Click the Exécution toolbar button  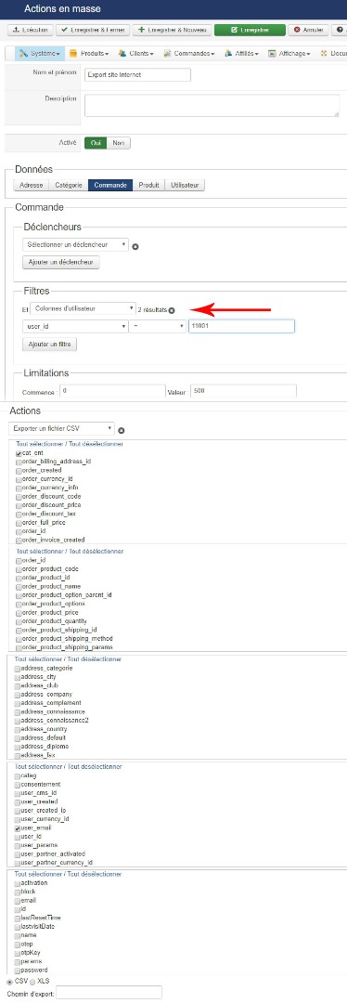(30, 30)
